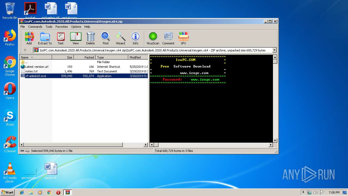
Task: Open the Help menu
Action: [87, 27]
